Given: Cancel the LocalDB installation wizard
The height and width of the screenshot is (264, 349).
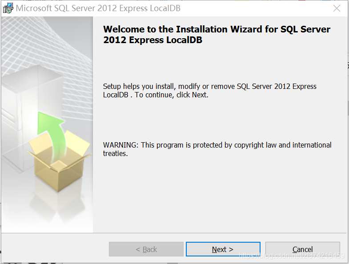Looking at the screenshot, I should point(302,249).
